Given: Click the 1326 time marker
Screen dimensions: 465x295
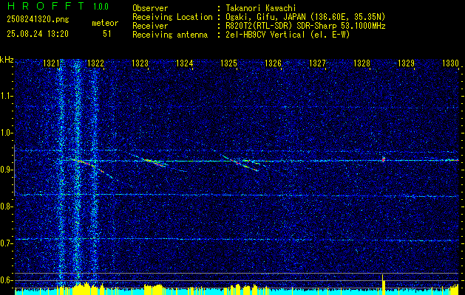Looking at the screenshot, I should pyautogui.click(x=273, y=63).
